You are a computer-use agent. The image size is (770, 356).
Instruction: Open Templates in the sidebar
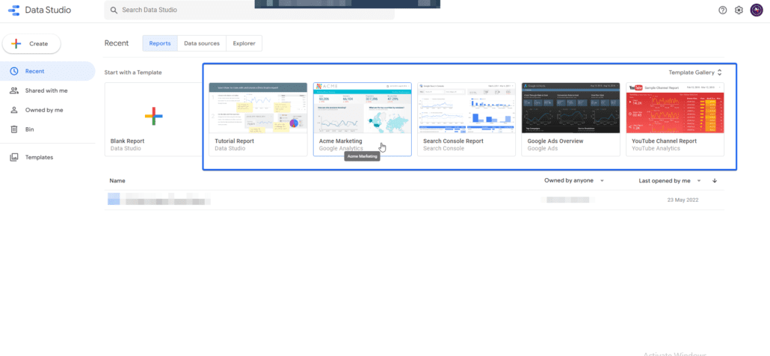pyautogui.click(x=47, y=158)
